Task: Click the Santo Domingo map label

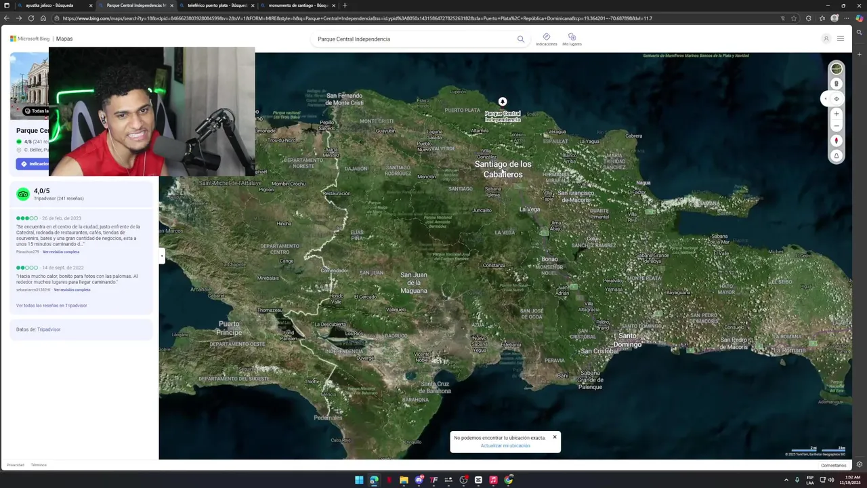Action: tap(628, 340)
